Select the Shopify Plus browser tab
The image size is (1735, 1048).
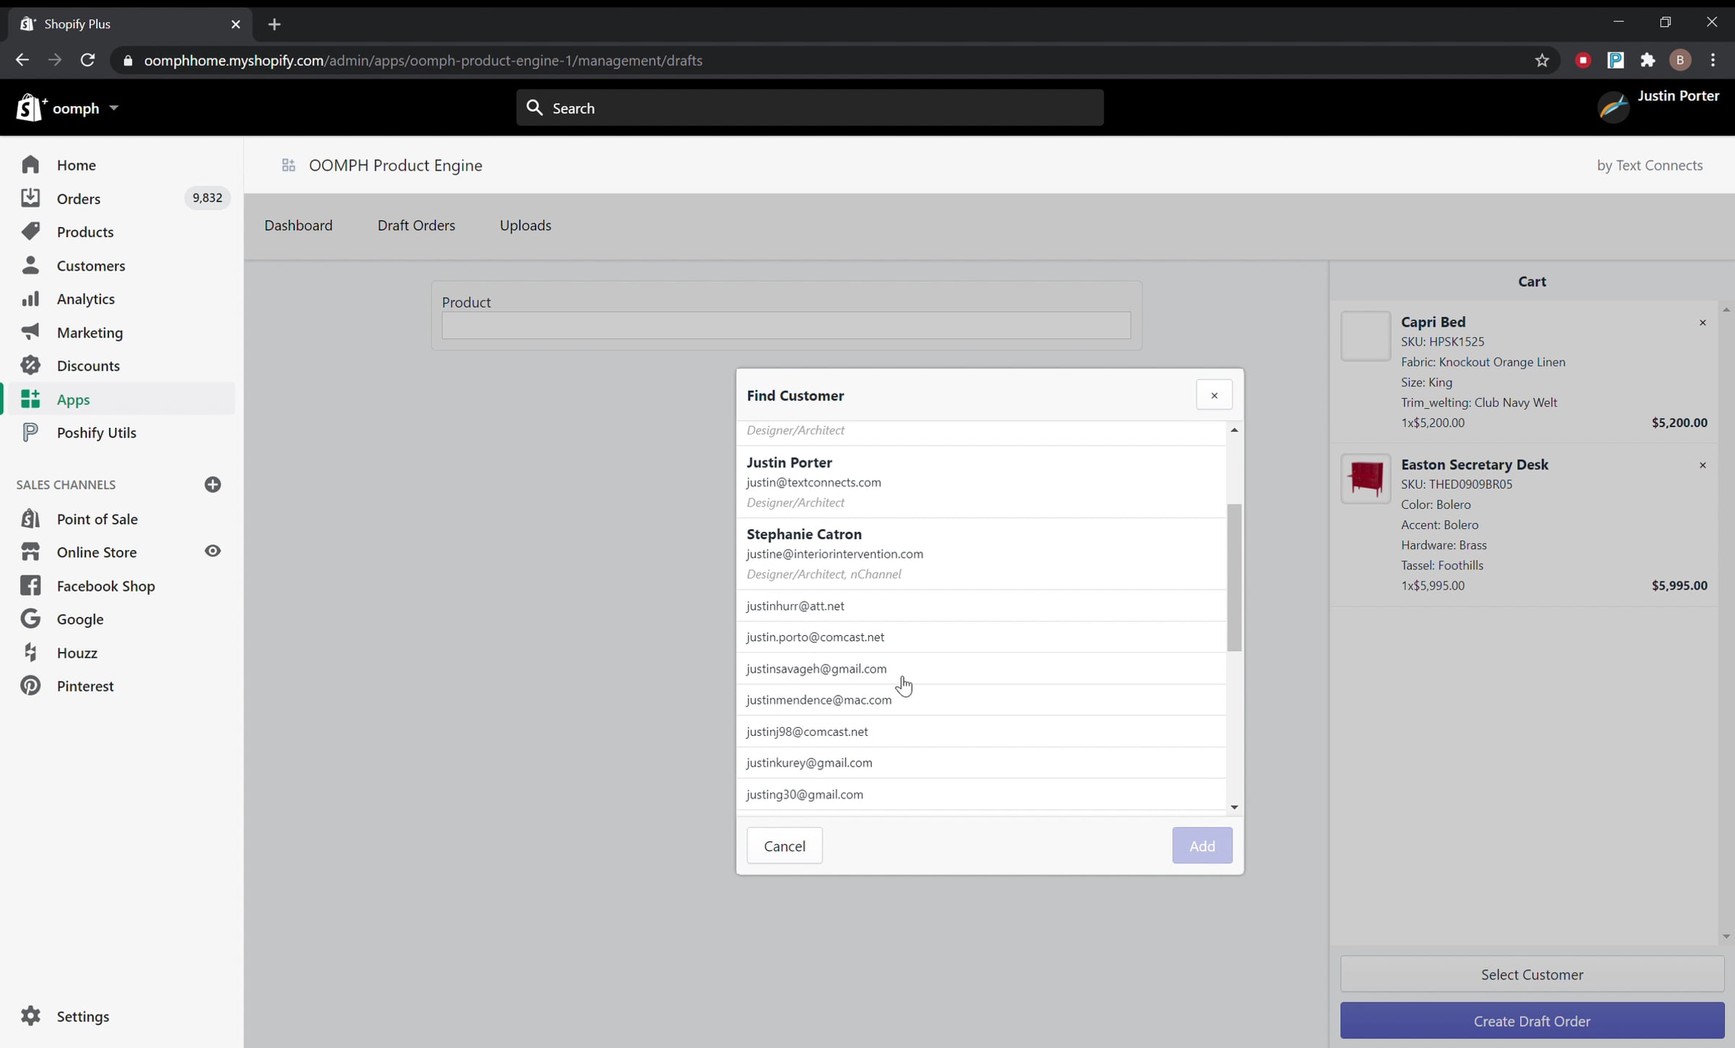pyautogui.click(x=130, y=24)
